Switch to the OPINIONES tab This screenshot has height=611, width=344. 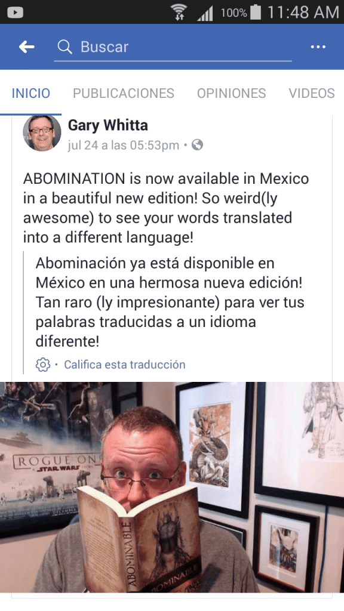click(231, 93)
